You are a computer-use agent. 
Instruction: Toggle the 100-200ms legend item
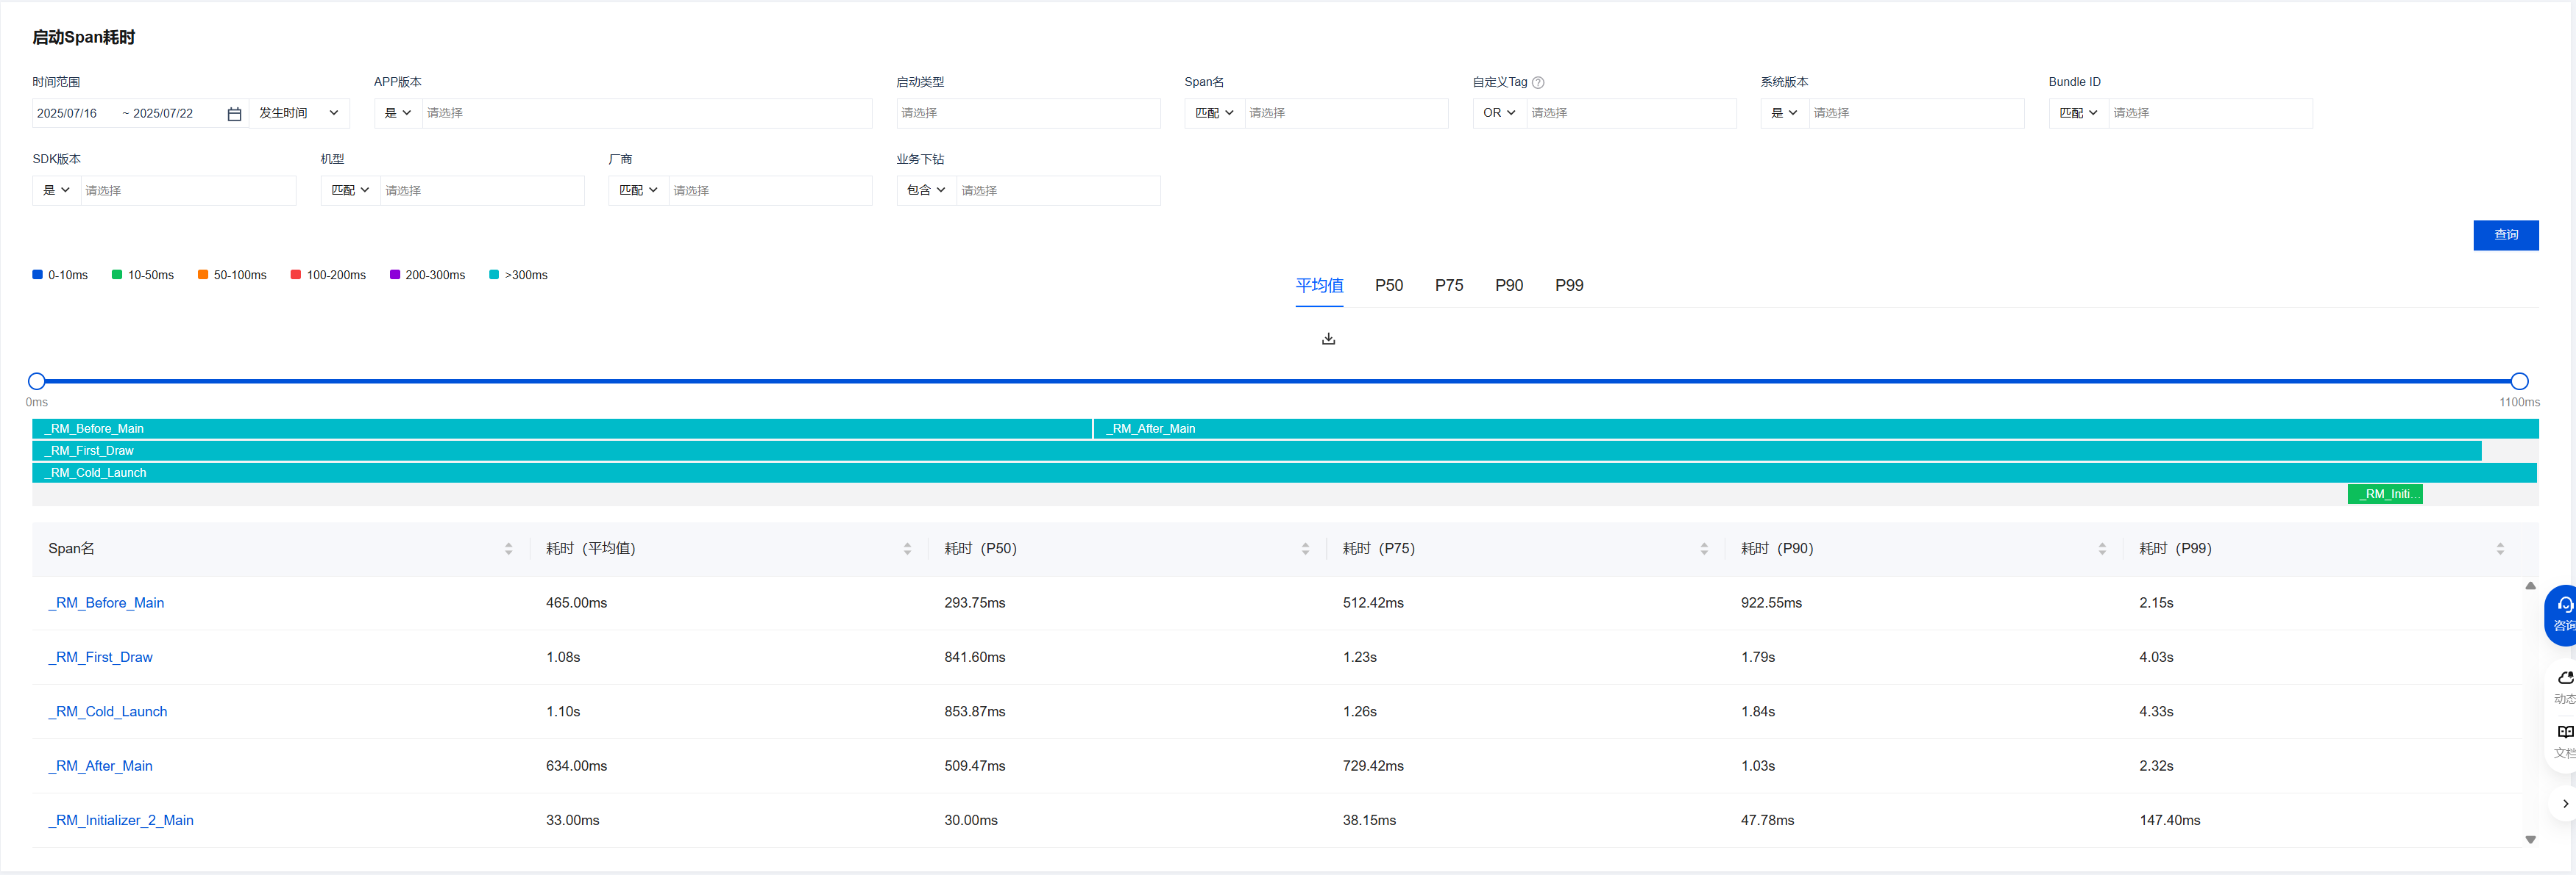click(x=328, y=275)
